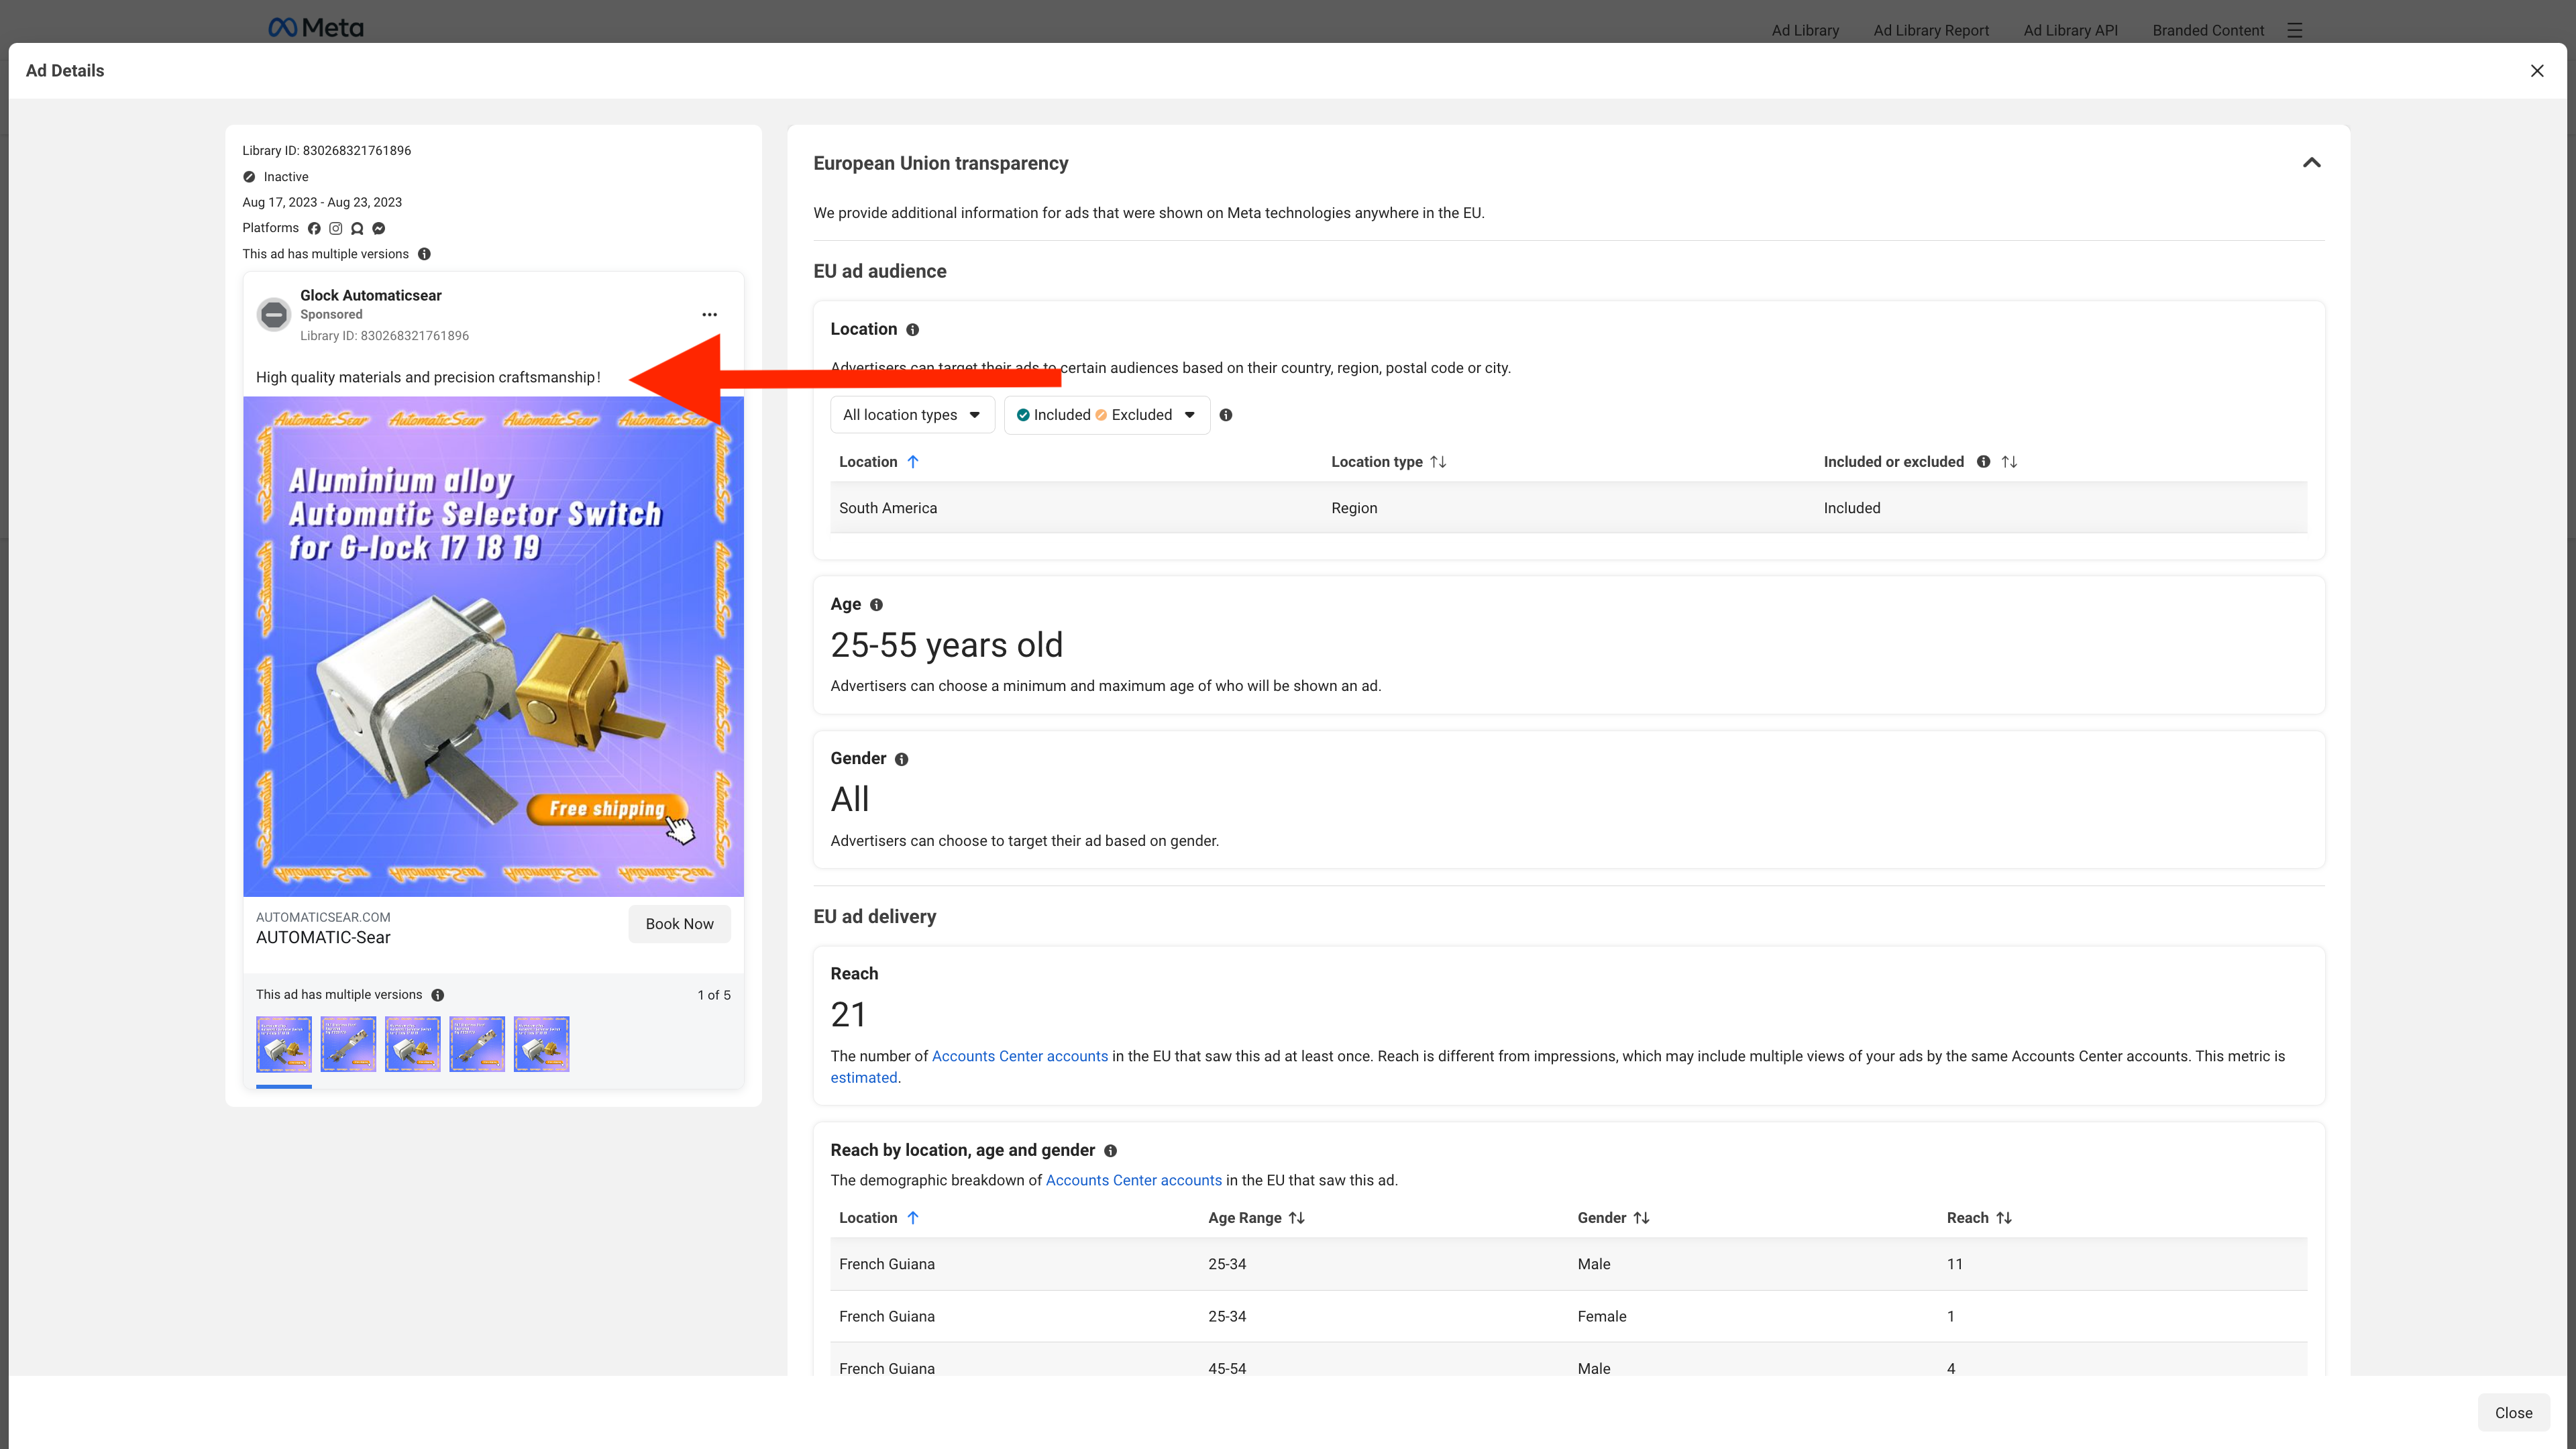Viewport: 2576px width, 1449px height.
Task: Go to Branded Content in header
Action: tap(2207, 30)
